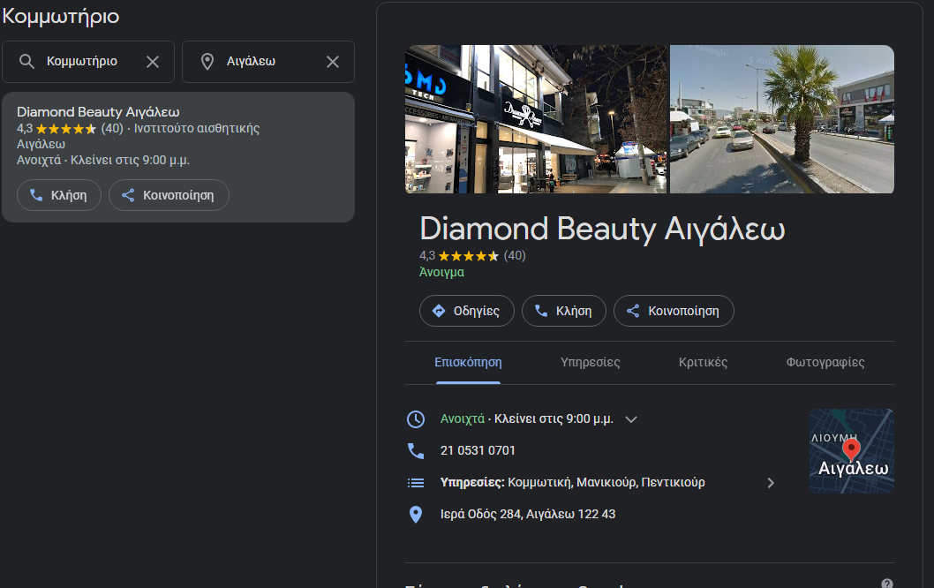Click Κλήση button in the details panel
Image resolution: width=934 pixels, height=588 pixels.
pos(563,311)
